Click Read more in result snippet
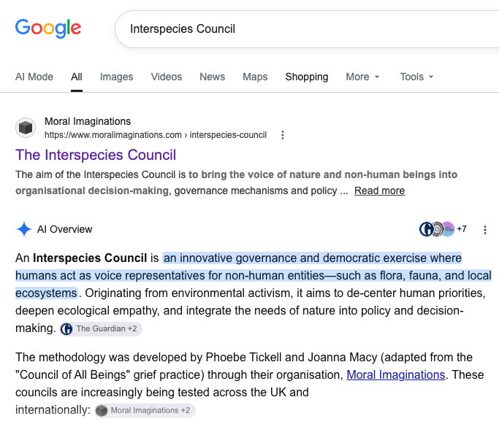499x424 pixels. pyautogui.click(x=379, y=190)
